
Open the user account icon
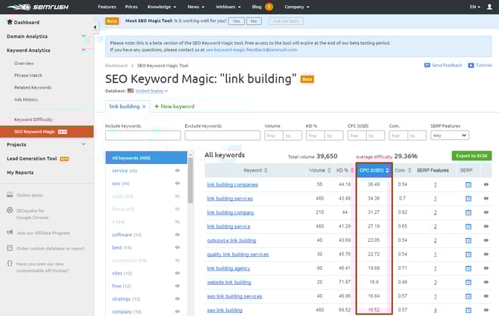tap(489, 7)
